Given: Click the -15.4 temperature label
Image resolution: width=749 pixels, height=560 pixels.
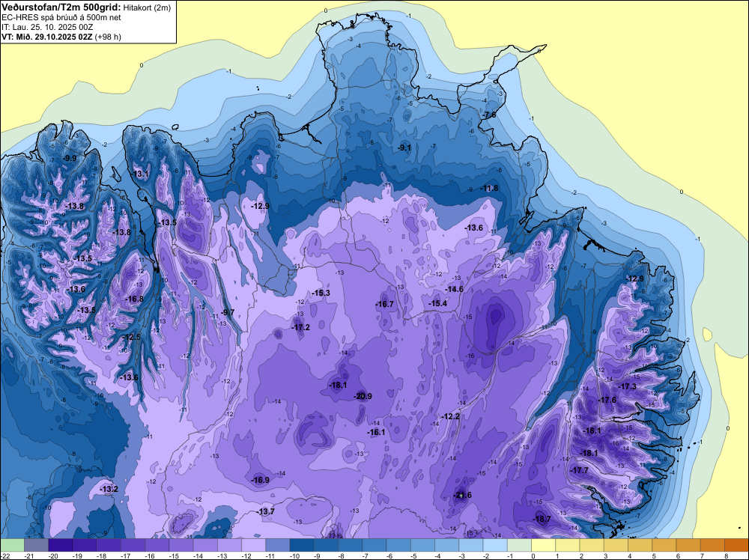Looking at the screenshot, I should (437, 304).
